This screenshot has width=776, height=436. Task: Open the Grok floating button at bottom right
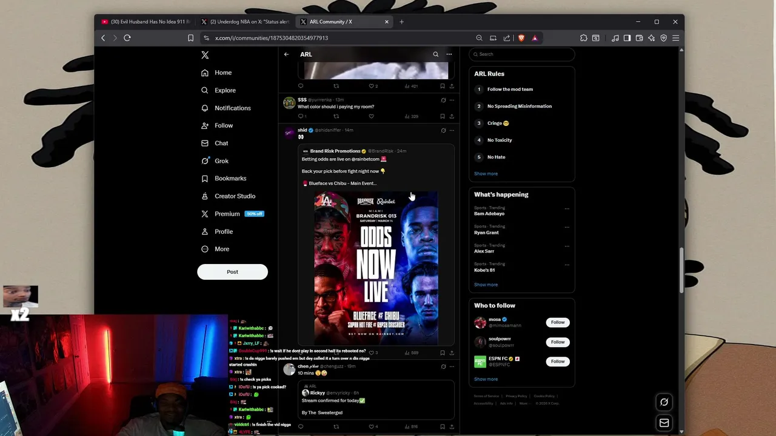[664, 402]
